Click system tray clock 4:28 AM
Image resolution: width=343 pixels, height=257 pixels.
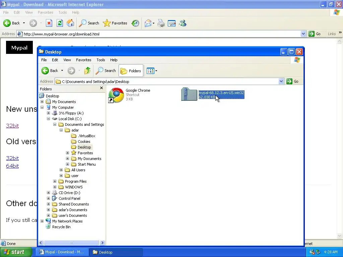(x=331, y=252)
